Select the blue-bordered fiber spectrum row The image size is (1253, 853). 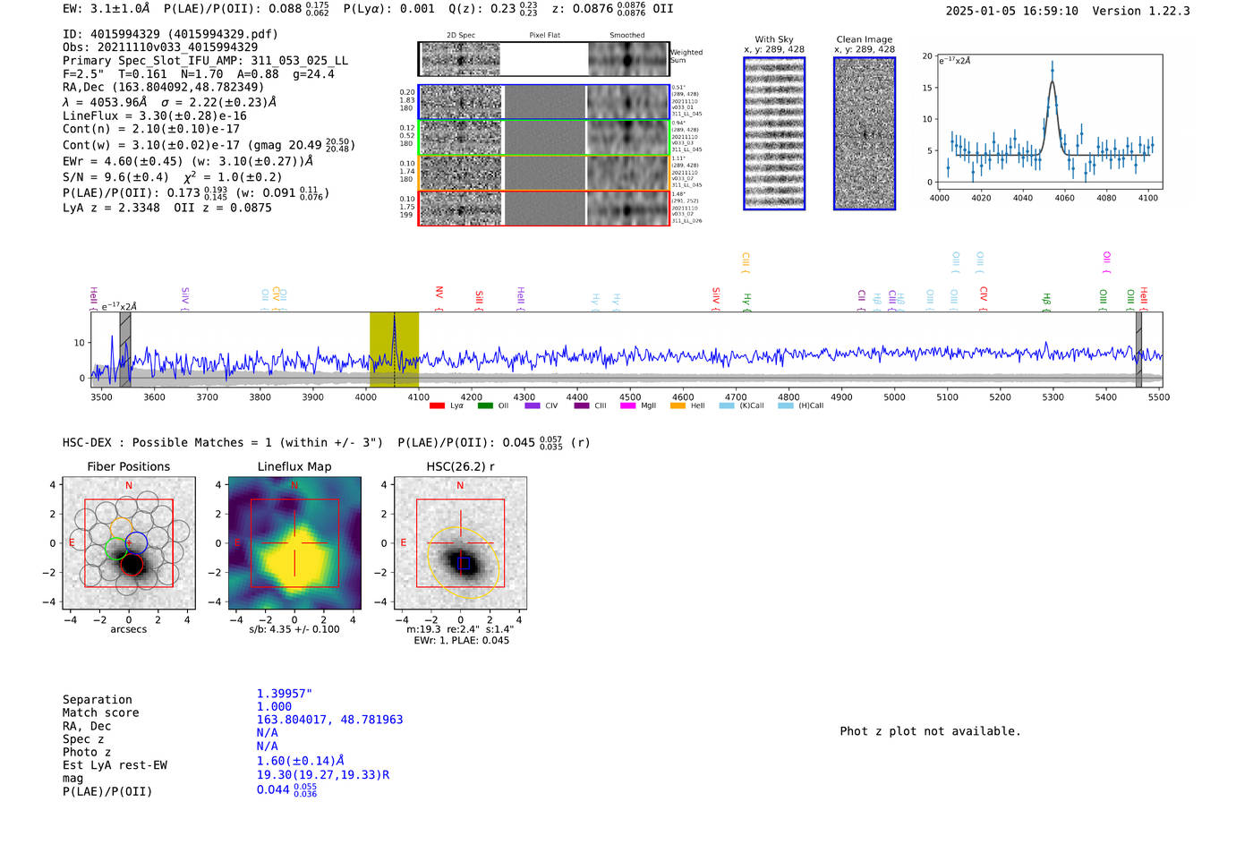click(543, 102)
